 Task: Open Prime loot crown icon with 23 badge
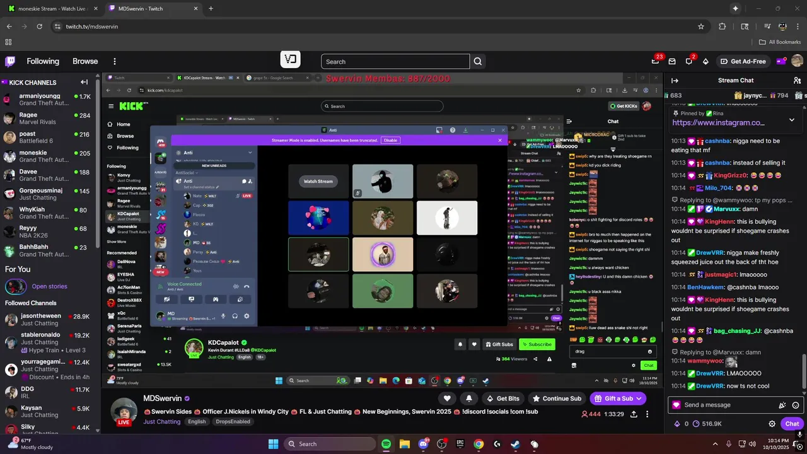pyautogui.click(x=656, y=61)
